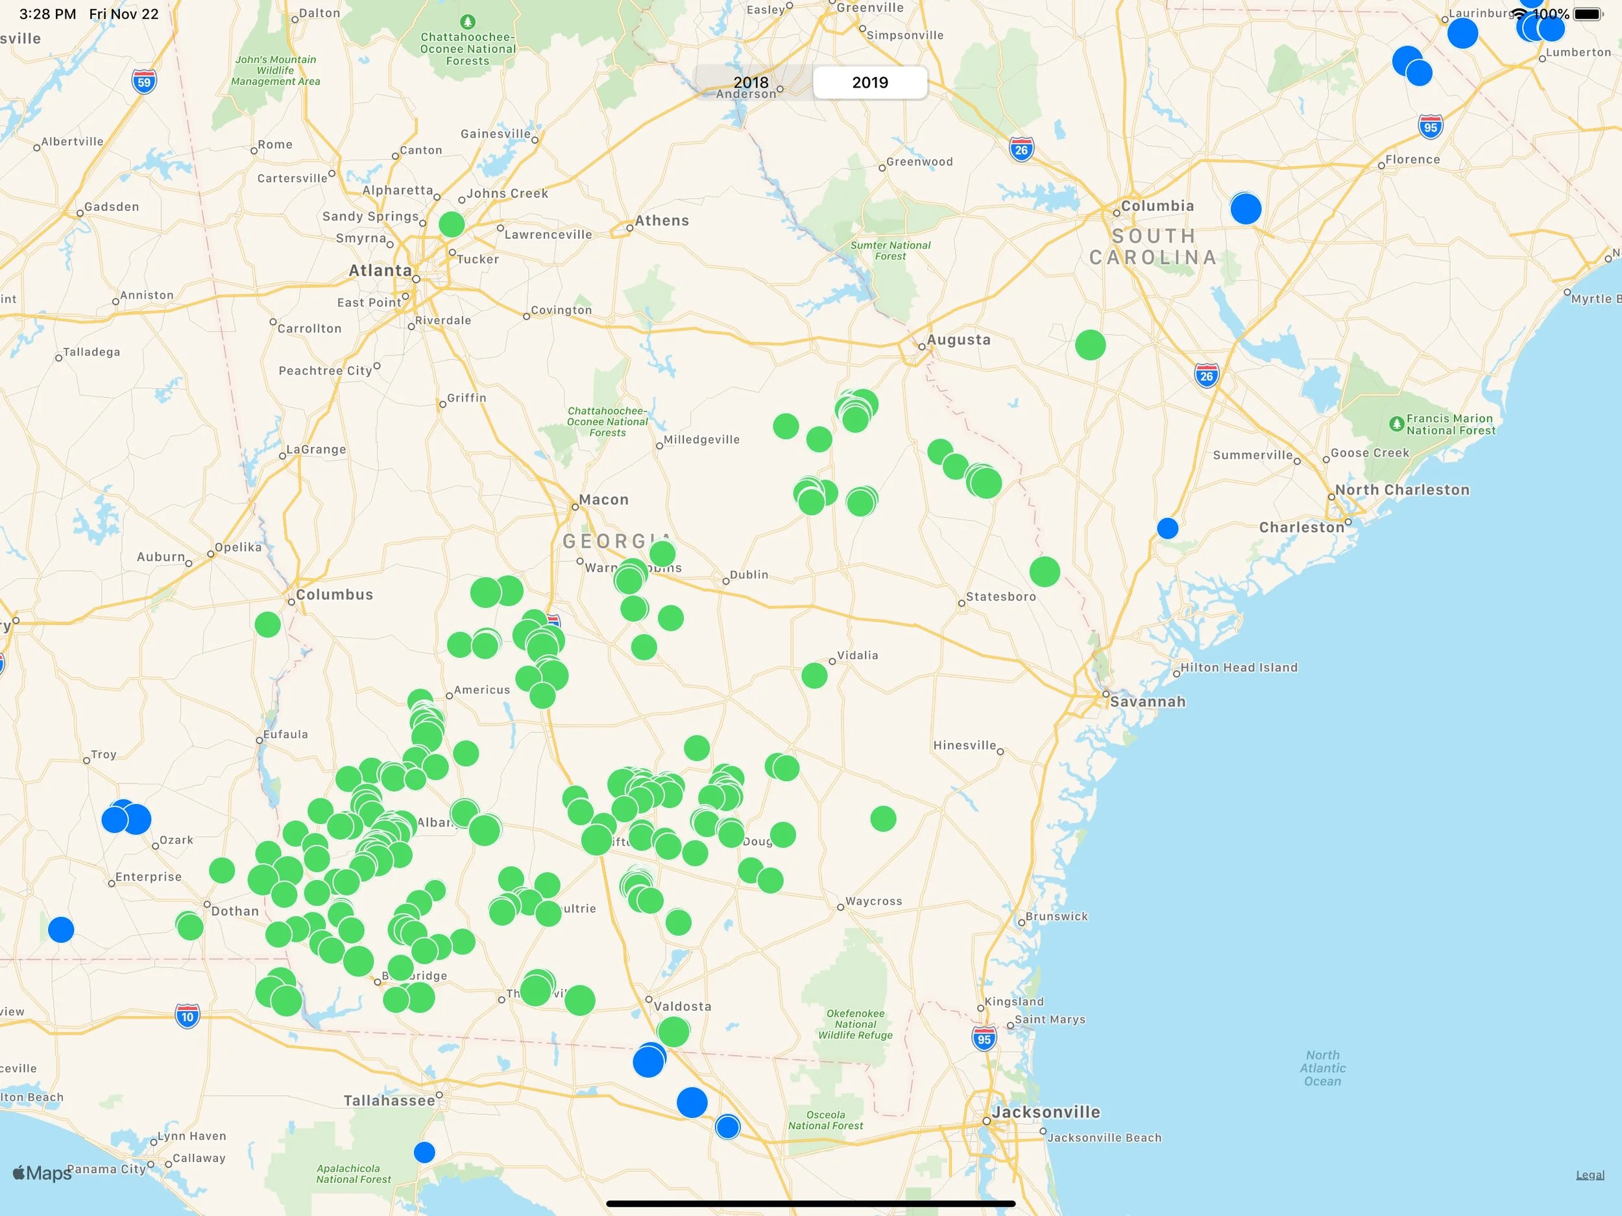Click the green marker west of Columbus

pyautogui.click(x=267, y=624)
